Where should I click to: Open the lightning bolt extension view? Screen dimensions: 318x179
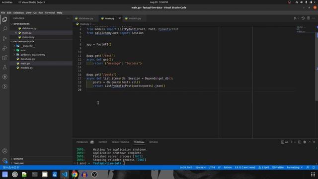coord(4,77)
